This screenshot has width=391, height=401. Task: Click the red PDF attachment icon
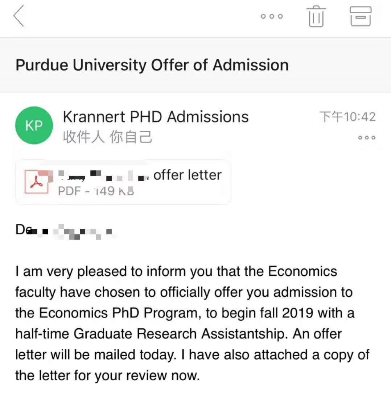36,182
